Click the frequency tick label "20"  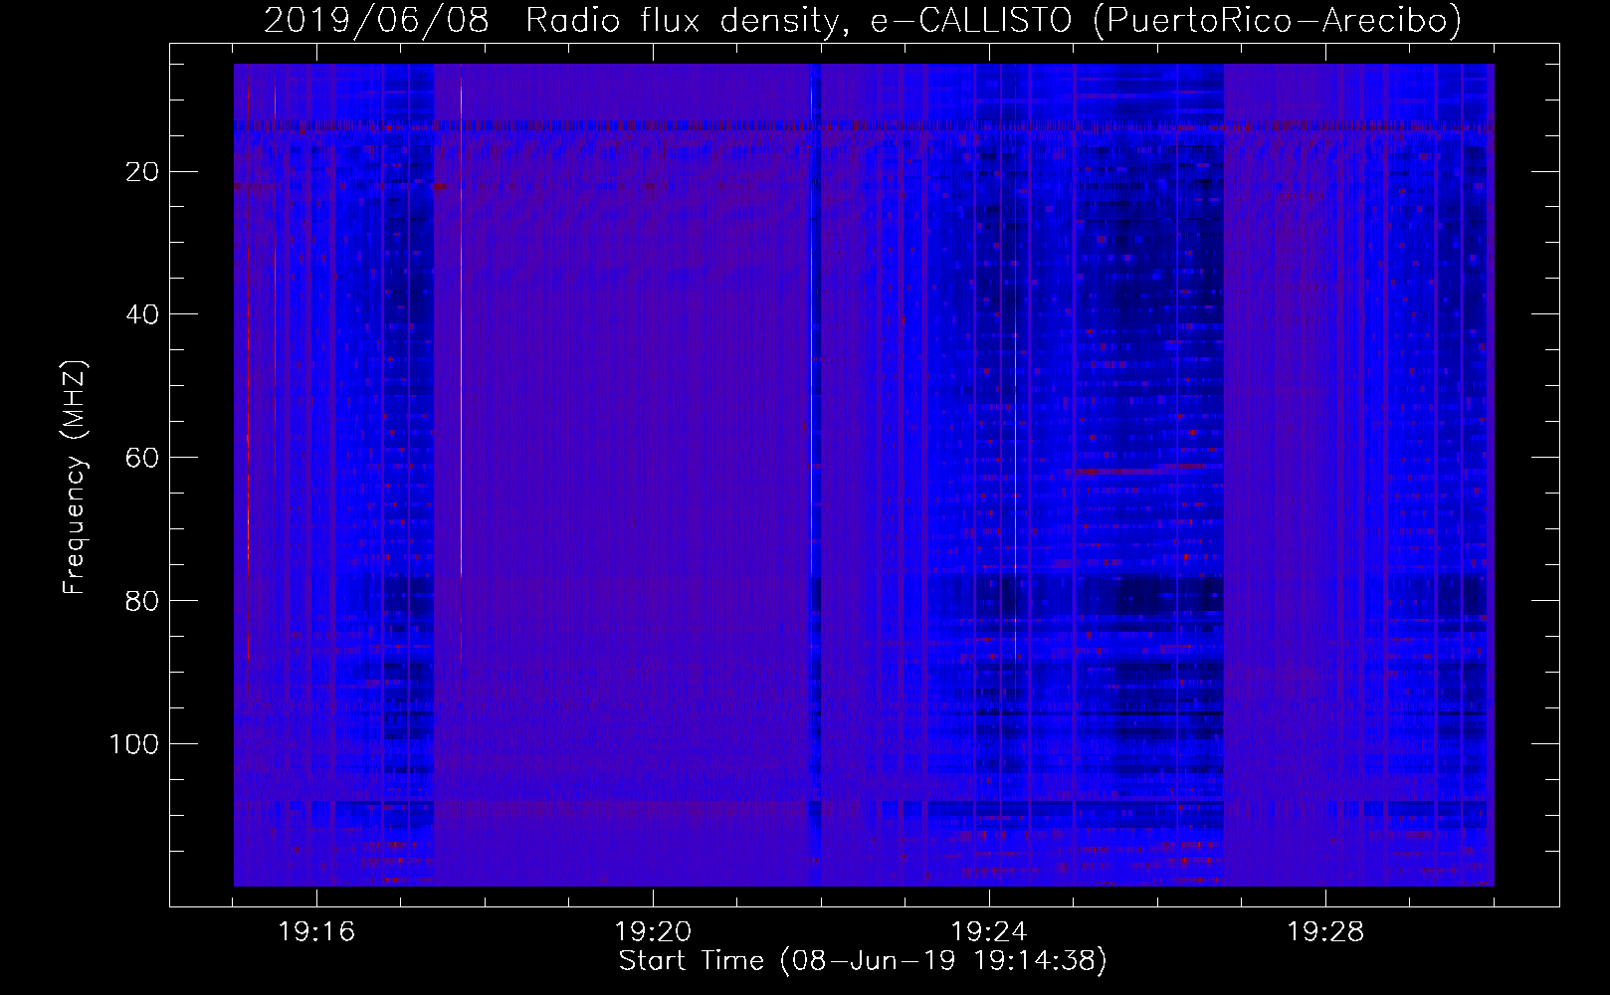(x=143, y=172)
